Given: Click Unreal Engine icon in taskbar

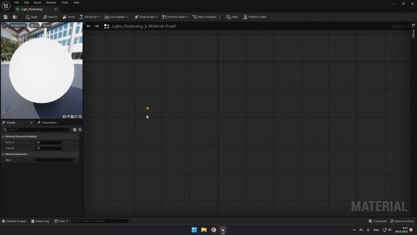Looking at the screenshot, I should point(223,230).
